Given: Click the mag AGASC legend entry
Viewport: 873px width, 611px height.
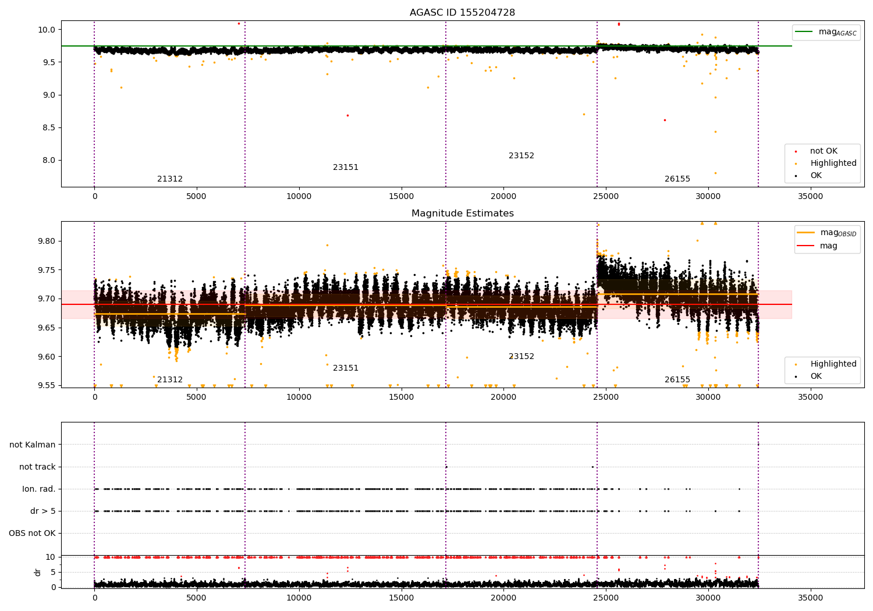Looking at the screenshot, I should pyautogui.click(x=826, y=32).
